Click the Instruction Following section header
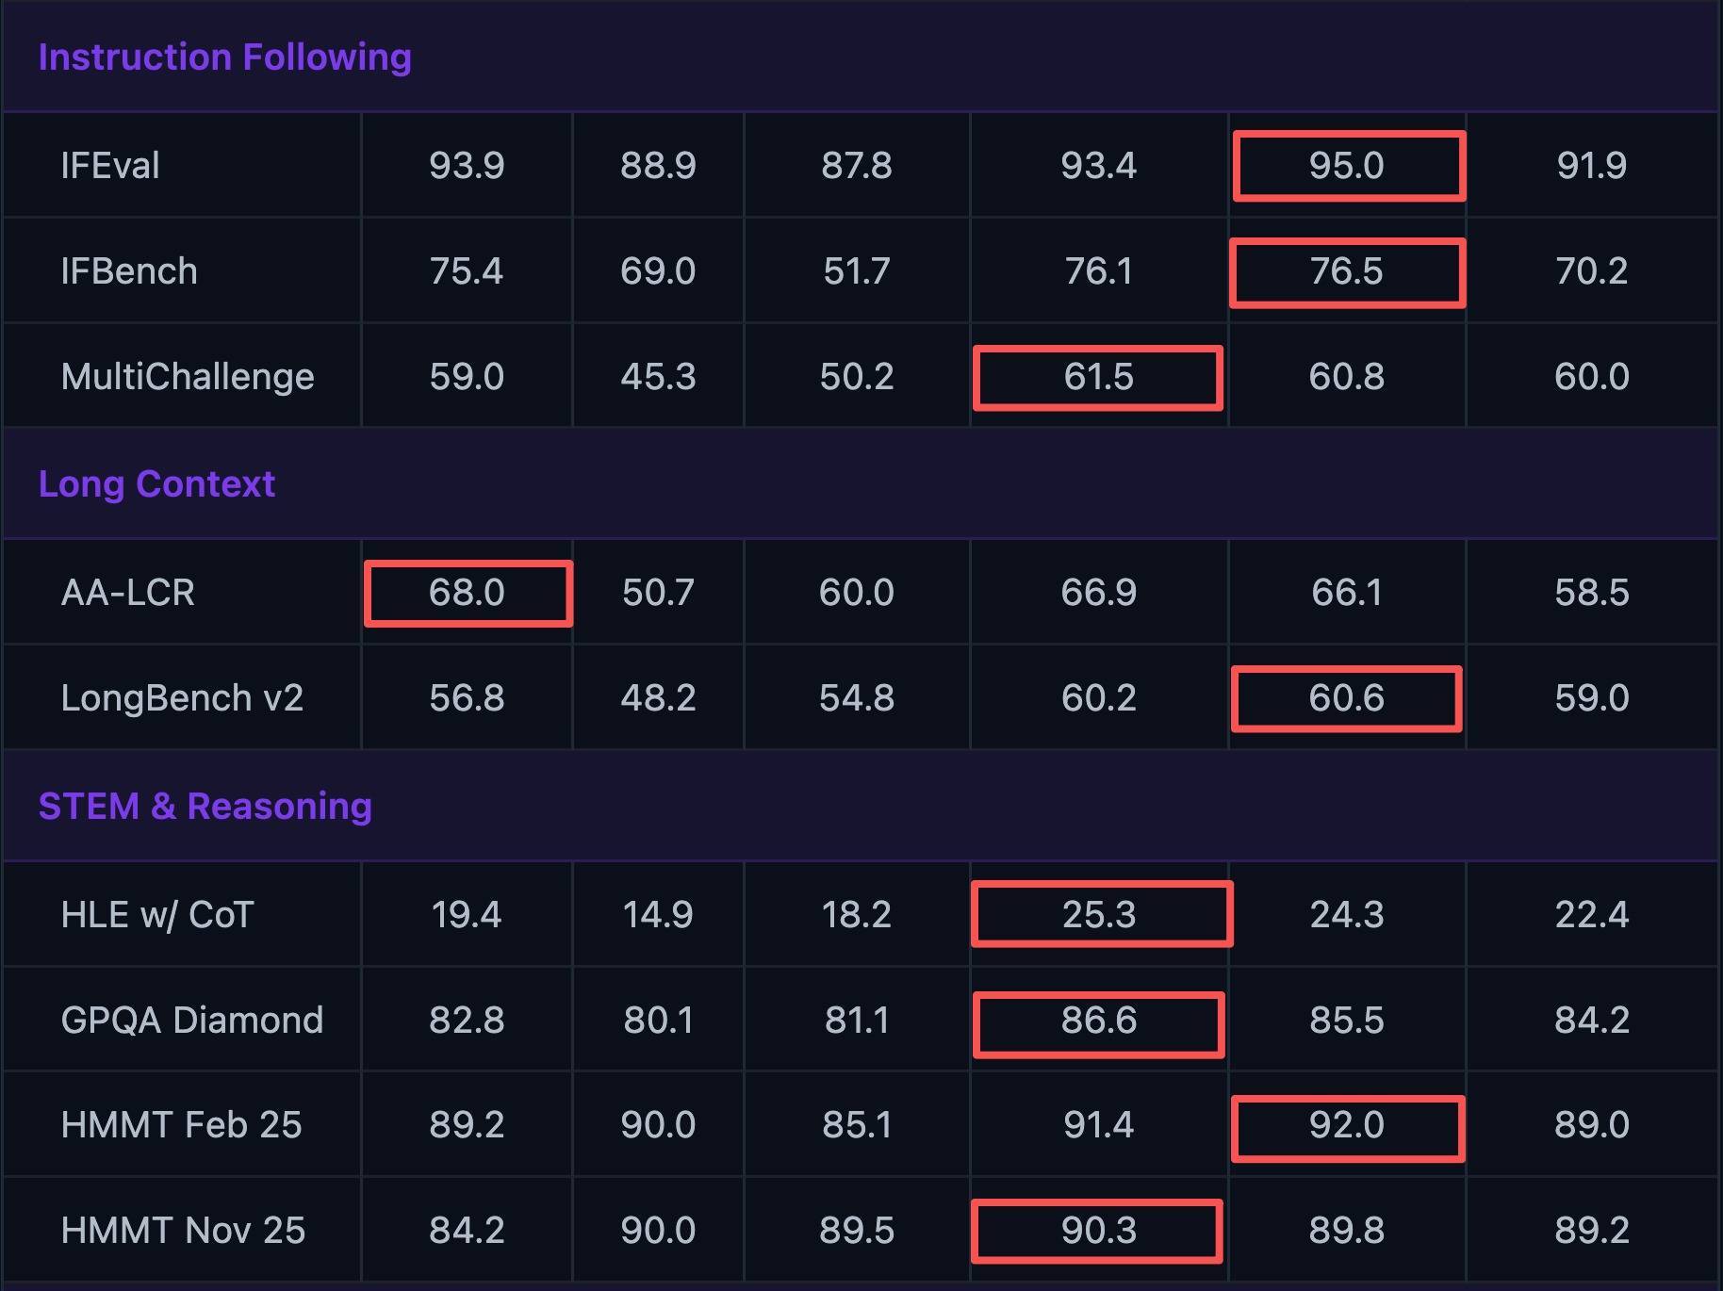Screen dimensions: 1723x1291 pyautogui.click(x=224, y=57)
